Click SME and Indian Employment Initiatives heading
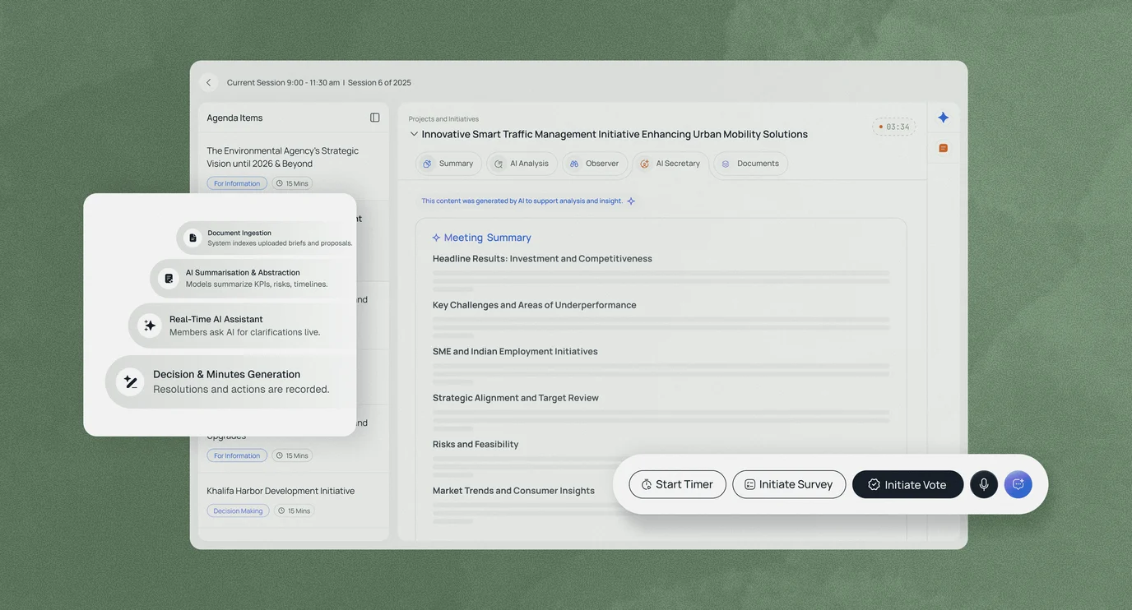1132x610 pixels. click(515, 351)
